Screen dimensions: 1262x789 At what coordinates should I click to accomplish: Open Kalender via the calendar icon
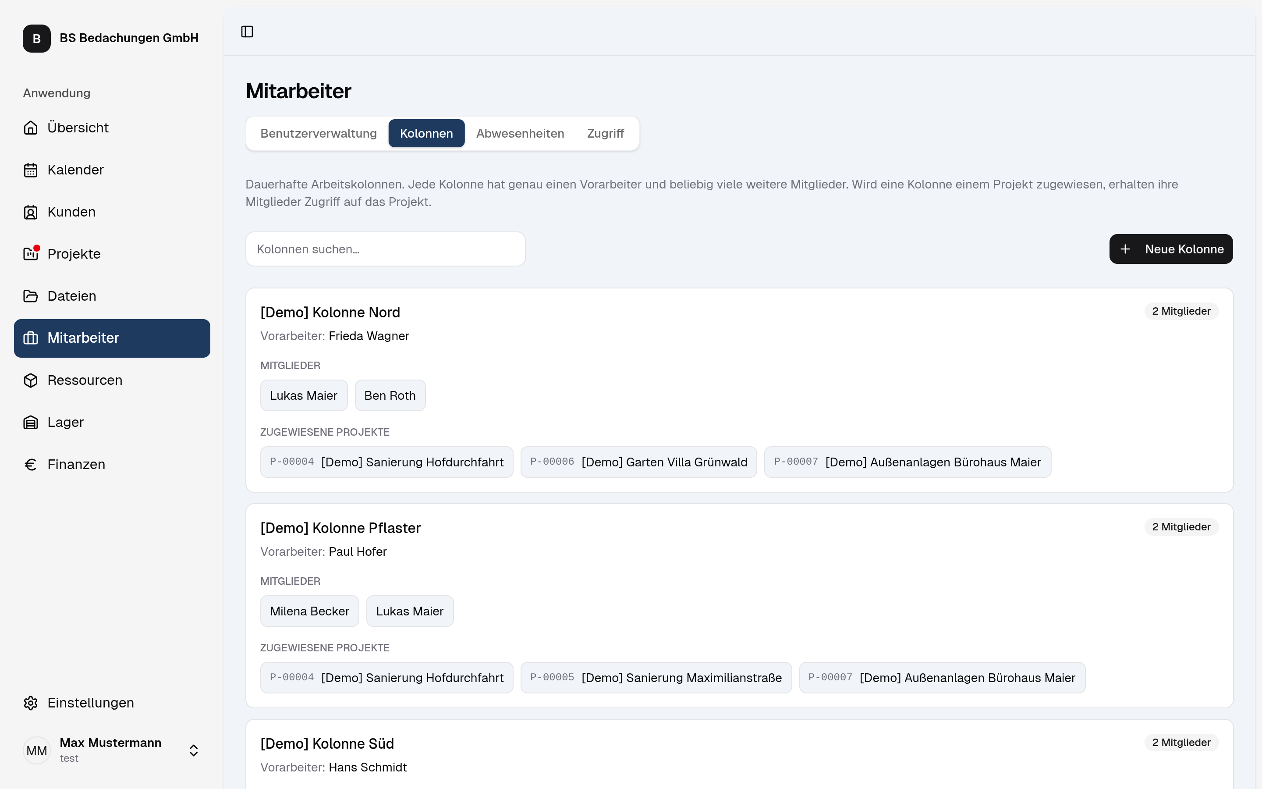click(x=31, y=170)
